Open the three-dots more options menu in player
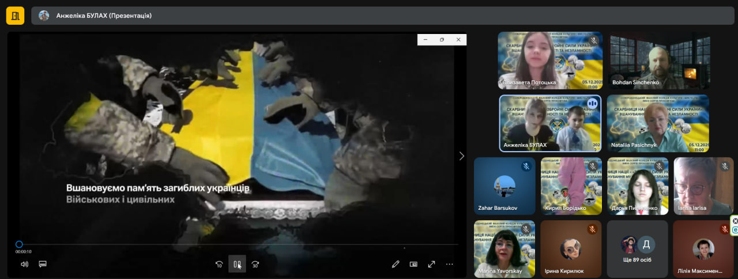The image size is (738, 279). click(450, 264)
